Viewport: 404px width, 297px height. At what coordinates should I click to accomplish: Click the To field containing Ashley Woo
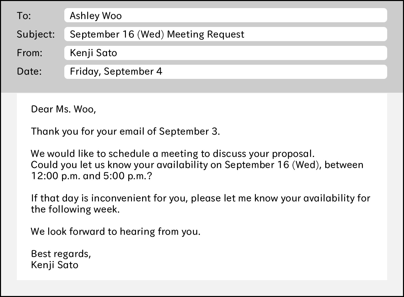tap(225, 16)
